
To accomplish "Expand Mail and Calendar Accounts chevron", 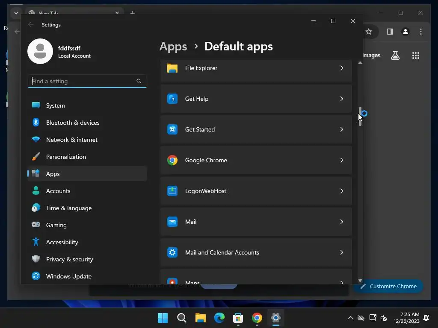I will (x=342, y=252).
